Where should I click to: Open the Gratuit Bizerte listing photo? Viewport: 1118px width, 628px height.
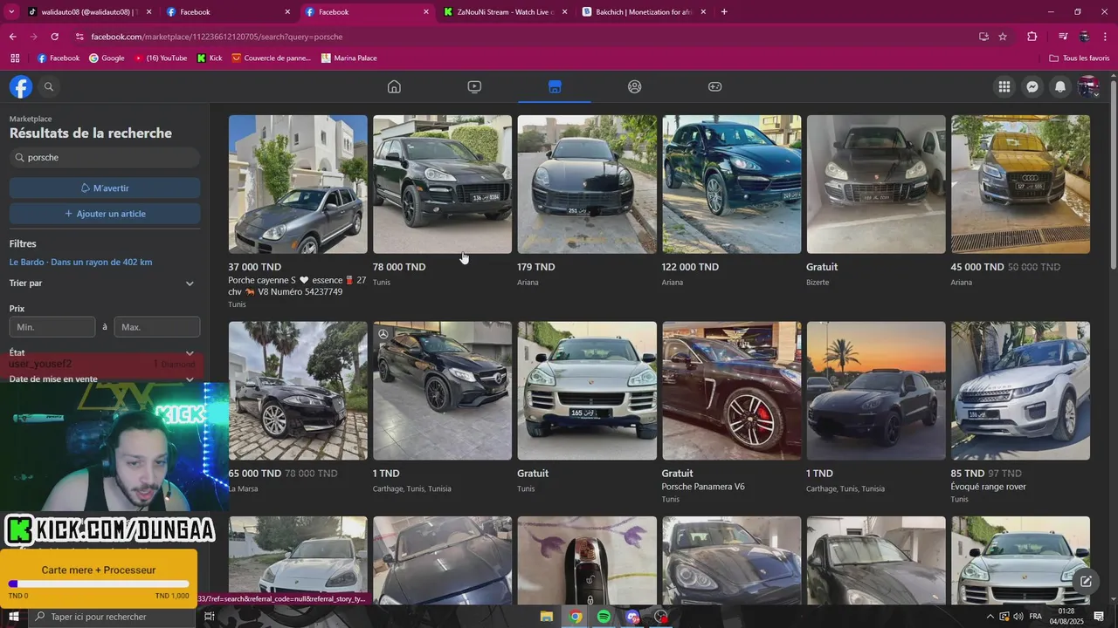coord(876,184)
